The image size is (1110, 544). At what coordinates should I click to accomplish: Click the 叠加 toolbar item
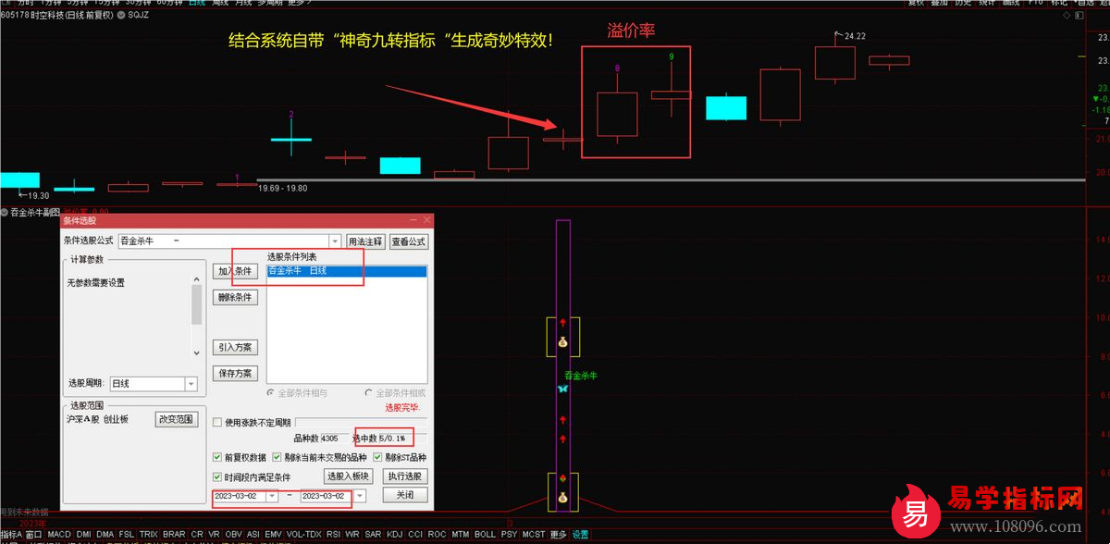[940, 3]
